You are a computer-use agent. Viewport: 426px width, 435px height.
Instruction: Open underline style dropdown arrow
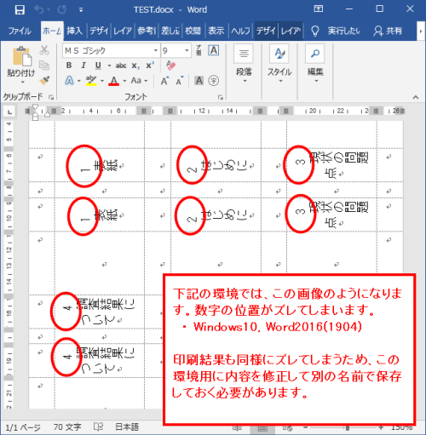coord(109,66)
